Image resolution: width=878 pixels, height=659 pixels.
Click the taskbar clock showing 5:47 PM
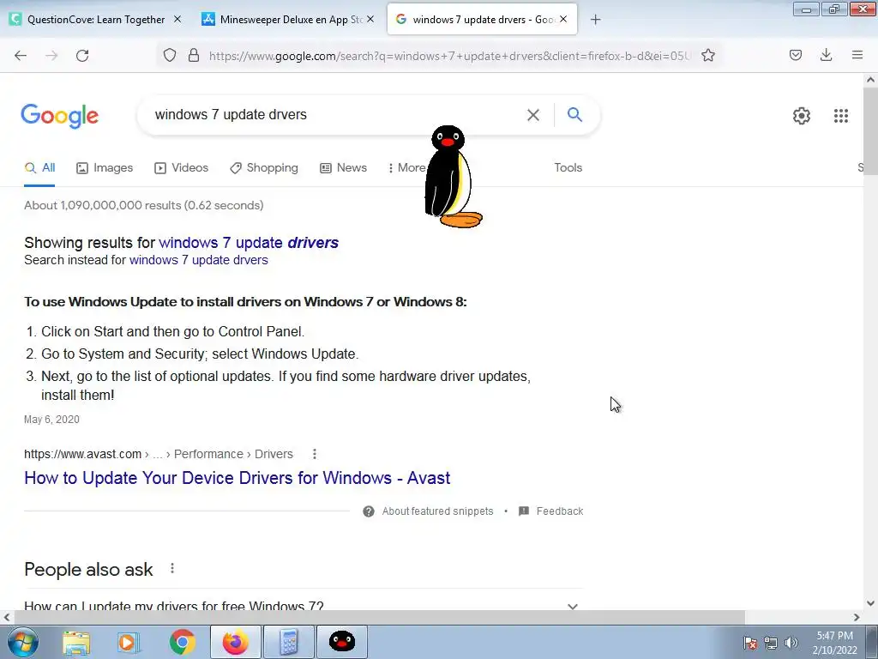click(835, 643)
